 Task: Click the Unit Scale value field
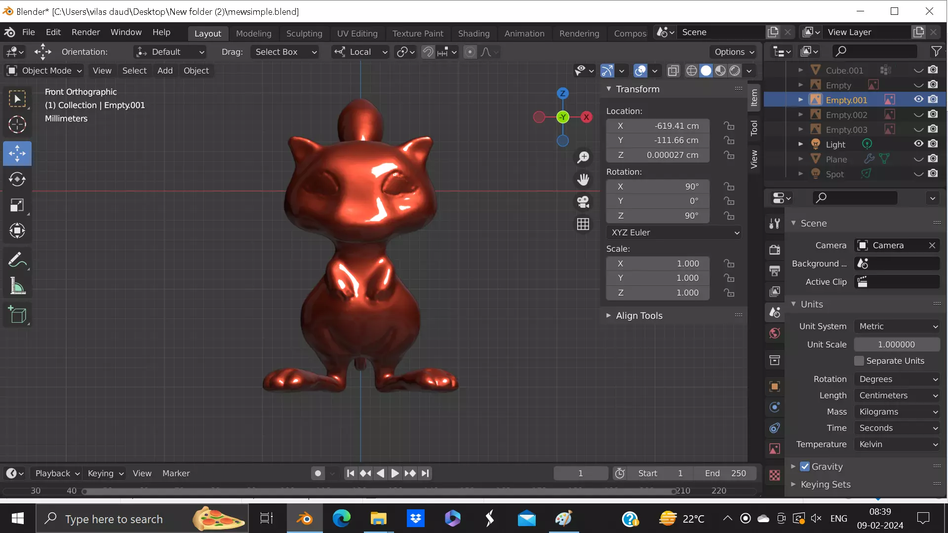(897, 344)
